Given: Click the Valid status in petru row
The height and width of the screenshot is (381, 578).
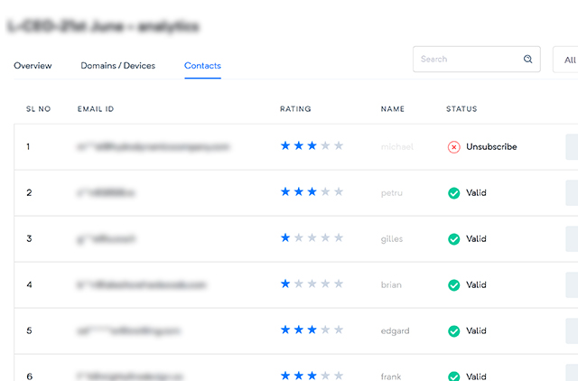Looking at the screenshot, I should (476, 192).
